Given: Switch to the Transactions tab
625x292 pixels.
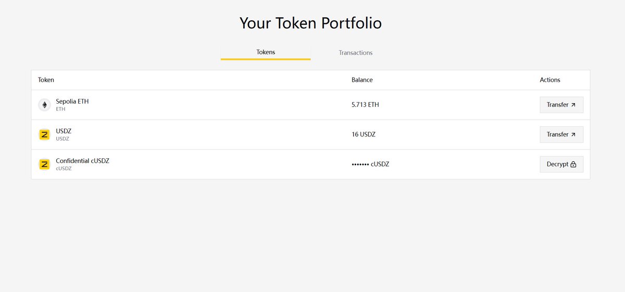Looking at the screenshot, I should pos(356,53).
